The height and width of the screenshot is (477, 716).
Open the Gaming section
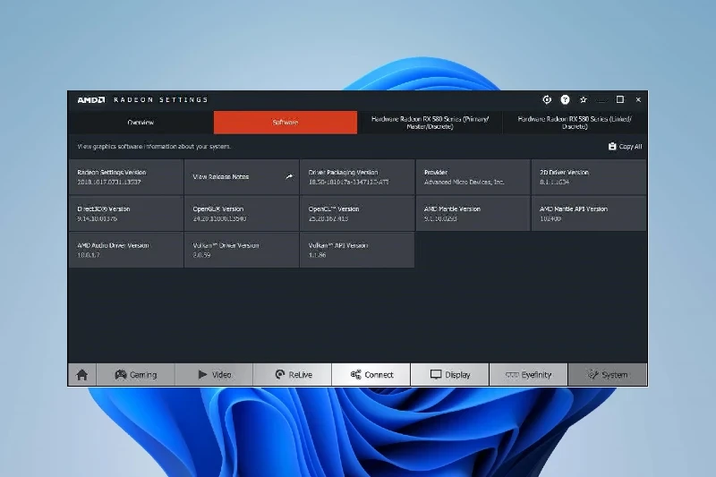tap(136, 375)
